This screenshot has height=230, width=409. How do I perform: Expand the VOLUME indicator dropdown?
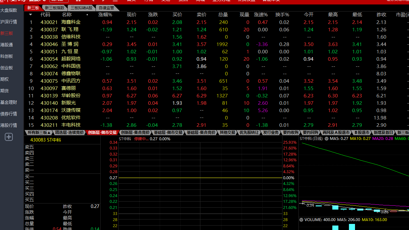coord(301,220)
